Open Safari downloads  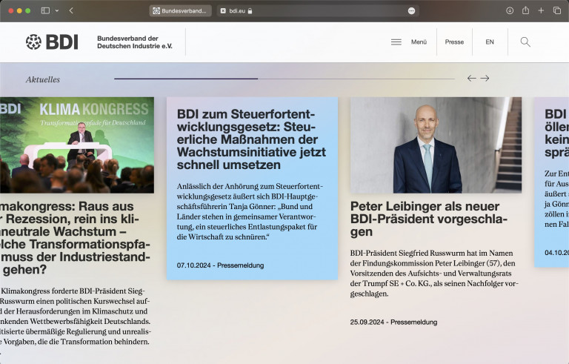pyautogui.click(x=510, y=11)
